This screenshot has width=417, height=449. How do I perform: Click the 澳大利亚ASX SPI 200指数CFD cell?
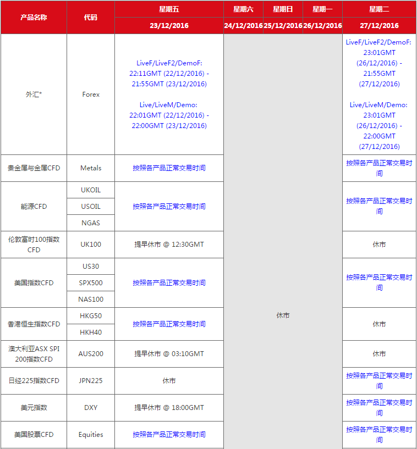tap(34, 354)
